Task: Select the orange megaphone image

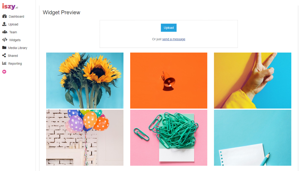Action: coord(169,80)
